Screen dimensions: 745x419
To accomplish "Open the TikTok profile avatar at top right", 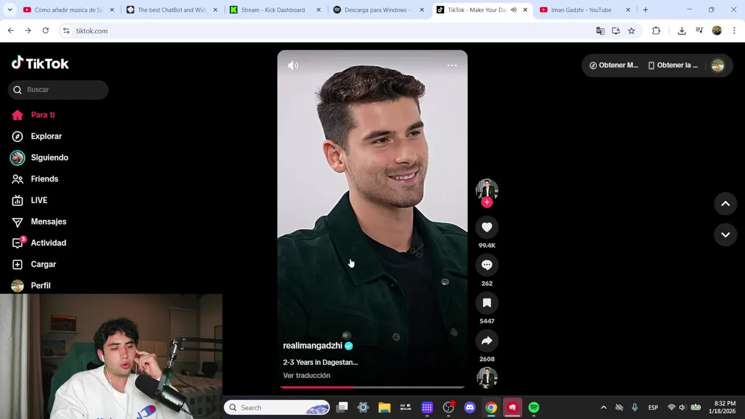I will click(x=718, y=66).
